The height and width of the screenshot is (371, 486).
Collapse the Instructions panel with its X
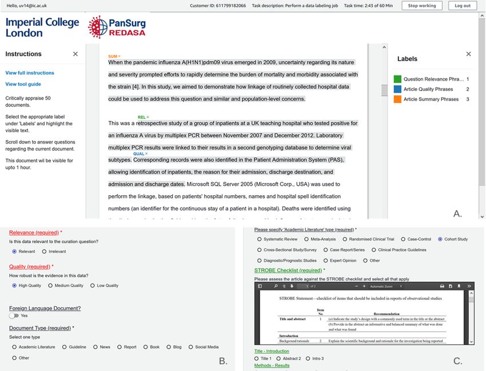[x=75, y=54]
